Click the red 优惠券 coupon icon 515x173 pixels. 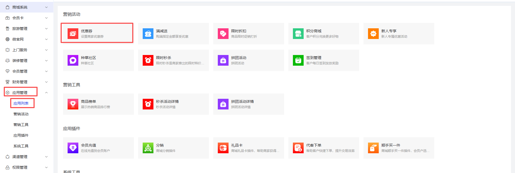[73, 34]
